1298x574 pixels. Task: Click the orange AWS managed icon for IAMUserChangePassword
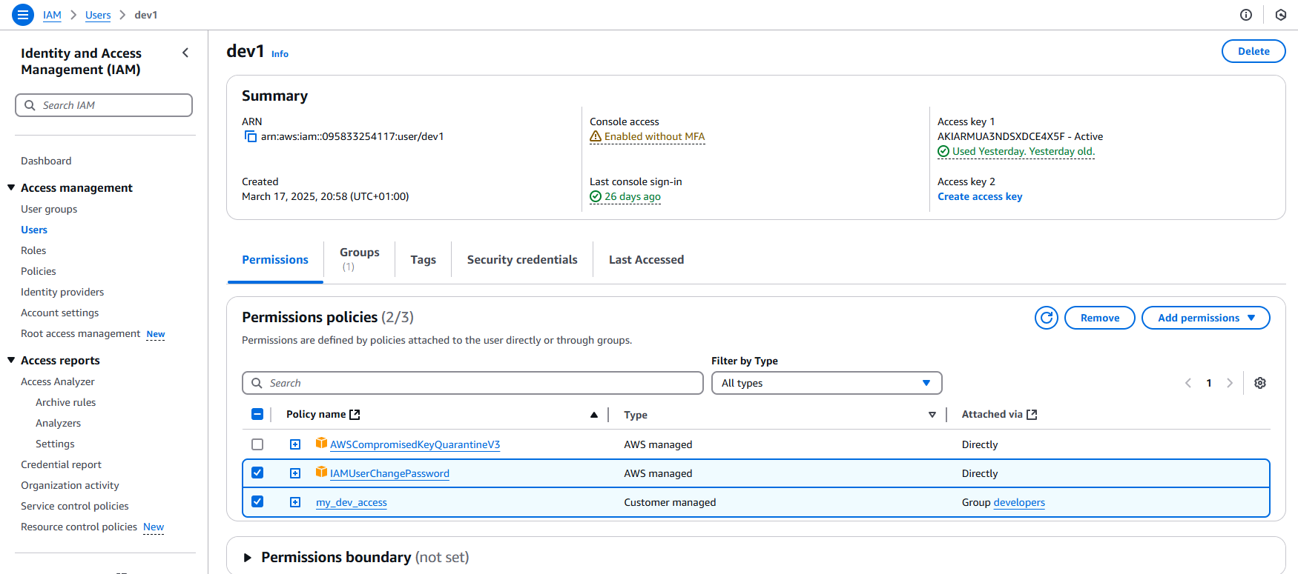coord(321,472)
